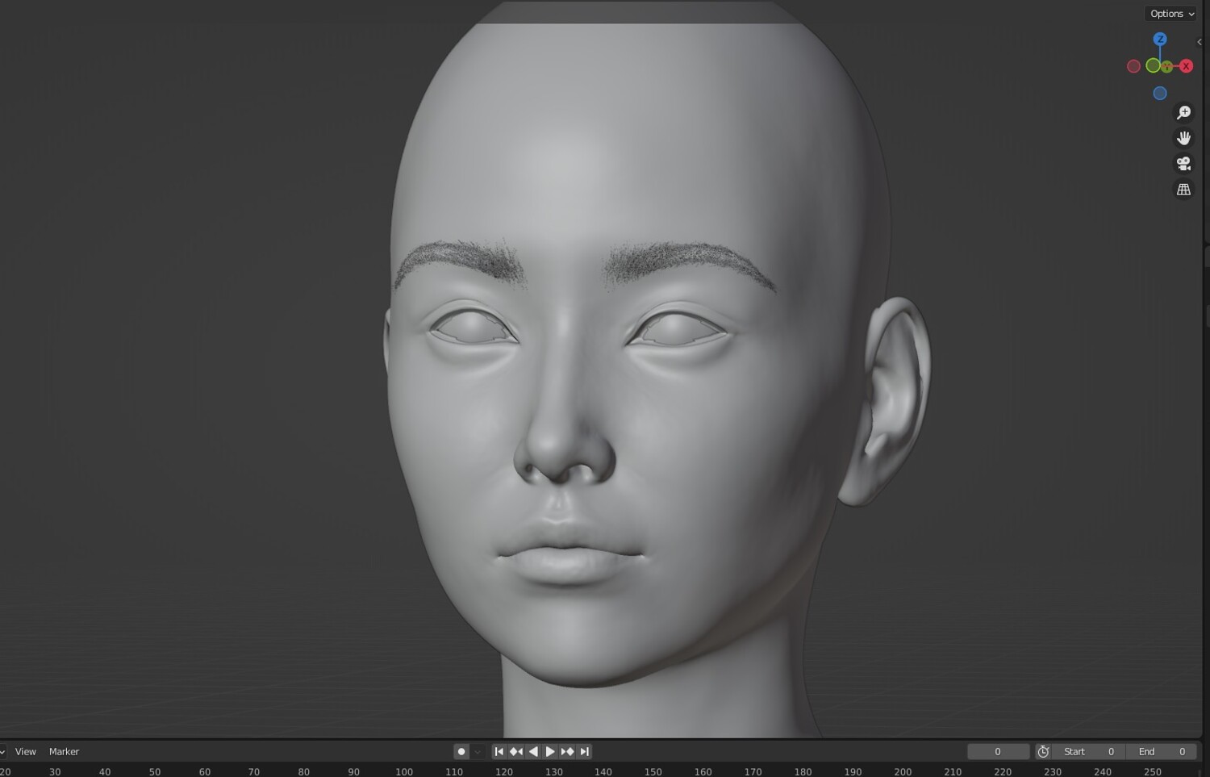1210x777 pixels.
Task: Open the Options dropdown in viewport header
Action: 1171,14
